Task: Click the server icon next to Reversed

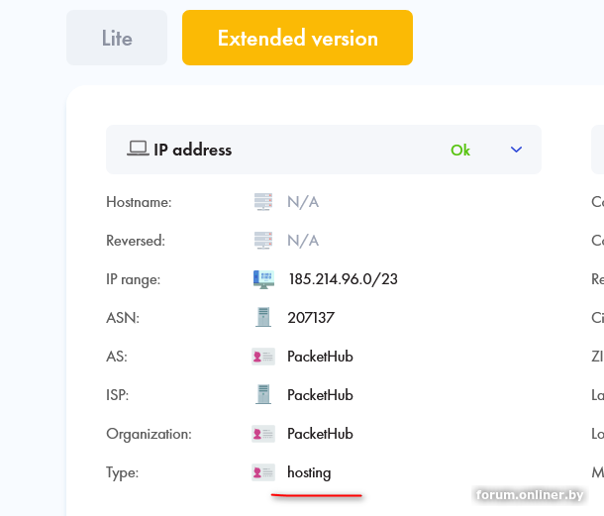Action: tap(262, 241)
